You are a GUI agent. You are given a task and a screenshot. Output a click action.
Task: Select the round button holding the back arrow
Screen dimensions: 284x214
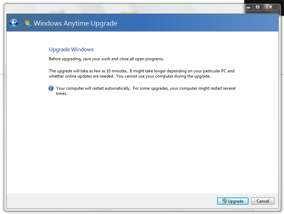click(x=13, y=23)
